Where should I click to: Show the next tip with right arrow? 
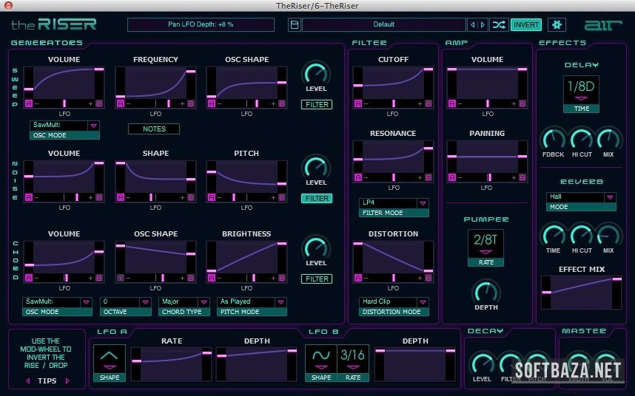click(x=67, y=381)
